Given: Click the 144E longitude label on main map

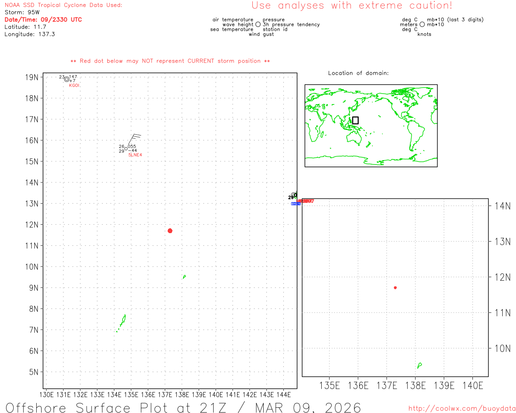Looking at the screenshot, I should point(283,394).
